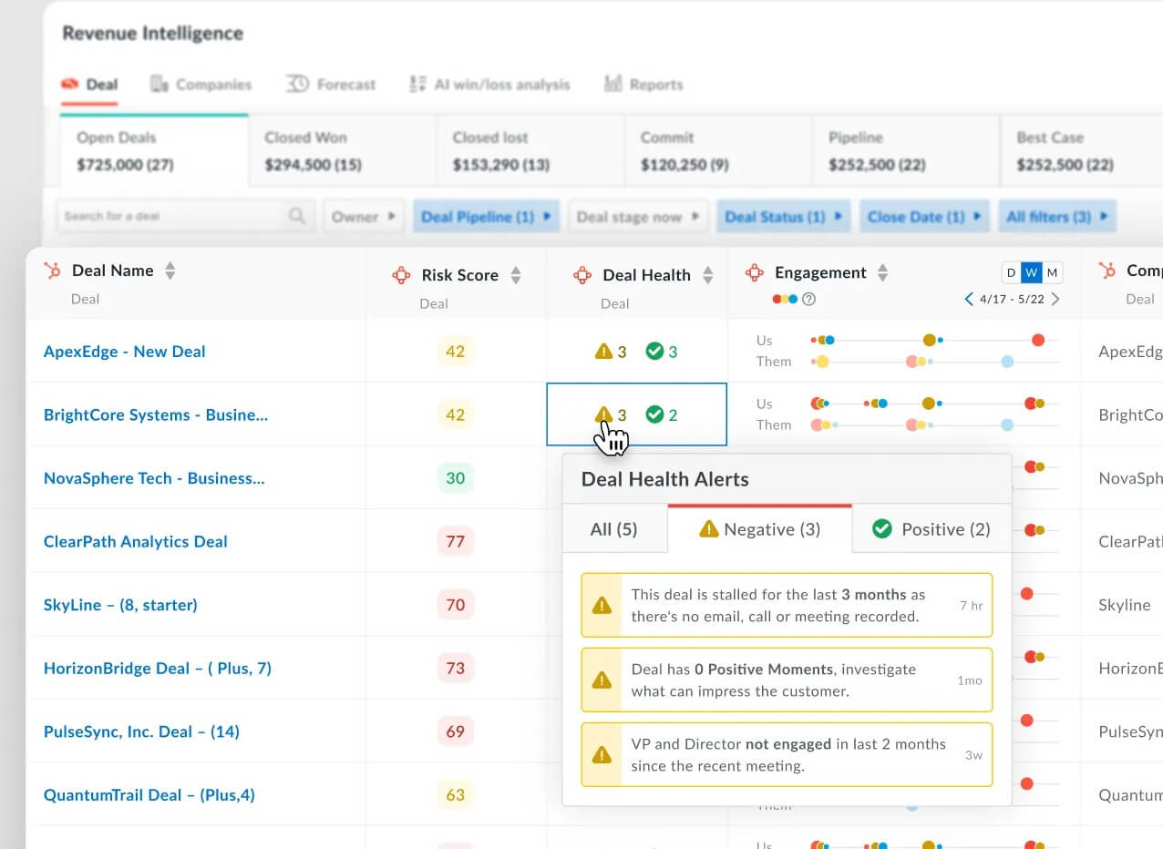Viewport: 1163px width, 849px height.
Task: Go to next engagement date range
Action: pyautogui.click(x=1055, y=299)
